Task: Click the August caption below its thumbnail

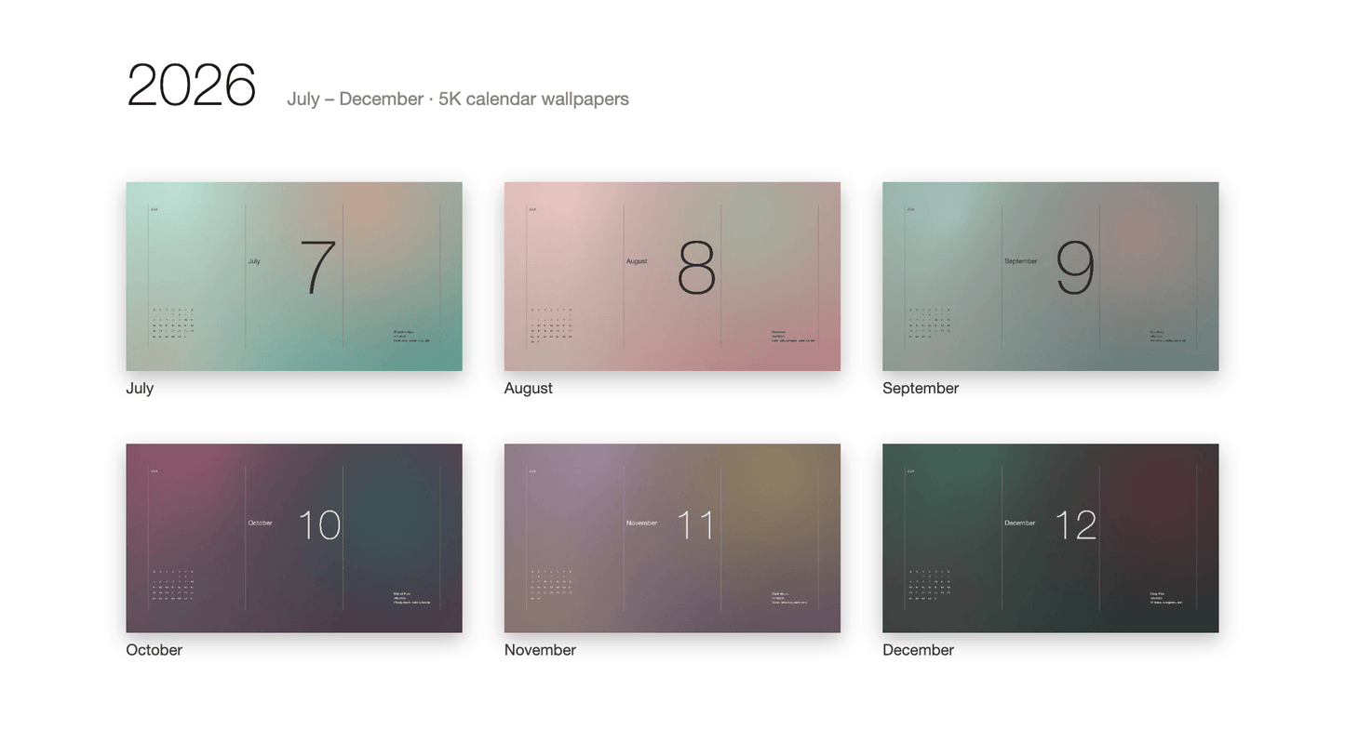Action: click(x=528, y=389)
